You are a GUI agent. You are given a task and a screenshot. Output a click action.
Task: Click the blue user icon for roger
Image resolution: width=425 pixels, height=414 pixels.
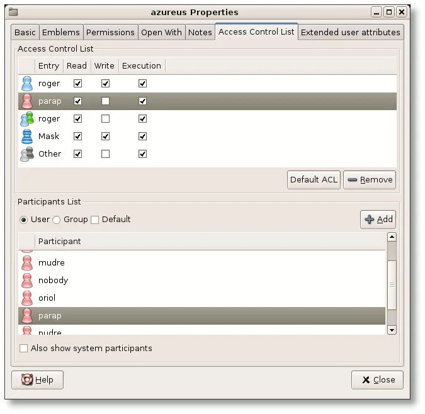pyautogui.click(x=27, y=84)
